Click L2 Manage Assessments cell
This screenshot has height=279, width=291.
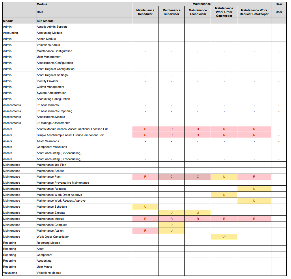coord(84,123)
